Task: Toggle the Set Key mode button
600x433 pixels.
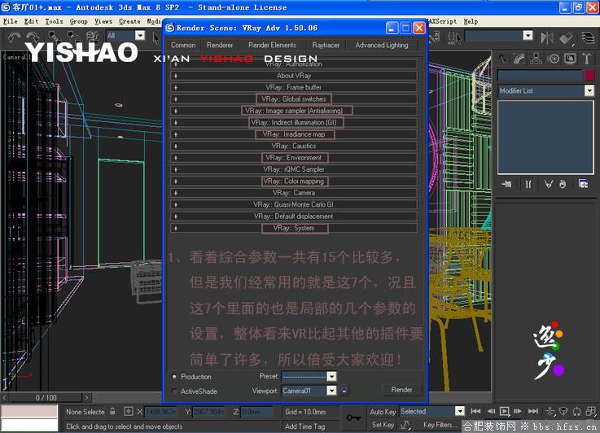Action: (x=383, y=425)
